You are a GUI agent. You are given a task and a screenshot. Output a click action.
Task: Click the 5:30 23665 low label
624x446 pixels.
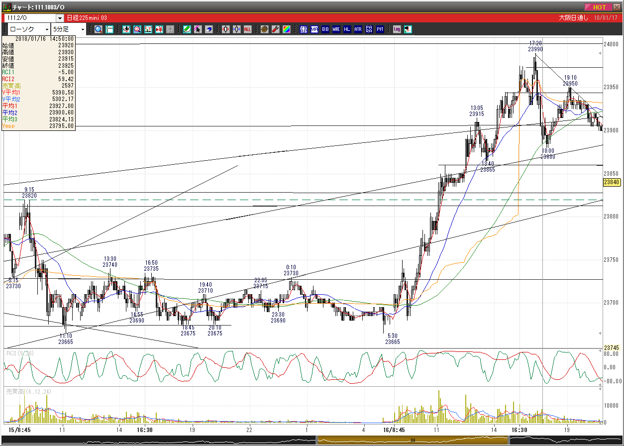click(392, 339)
